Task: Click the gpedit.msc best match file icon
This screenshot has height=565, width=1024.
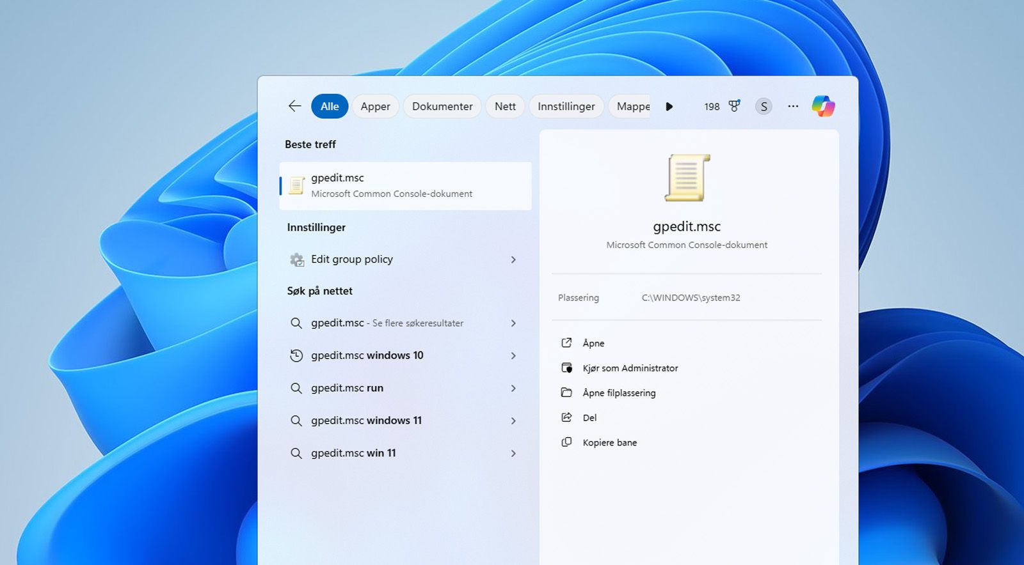Action: click(x=296, y=185)
